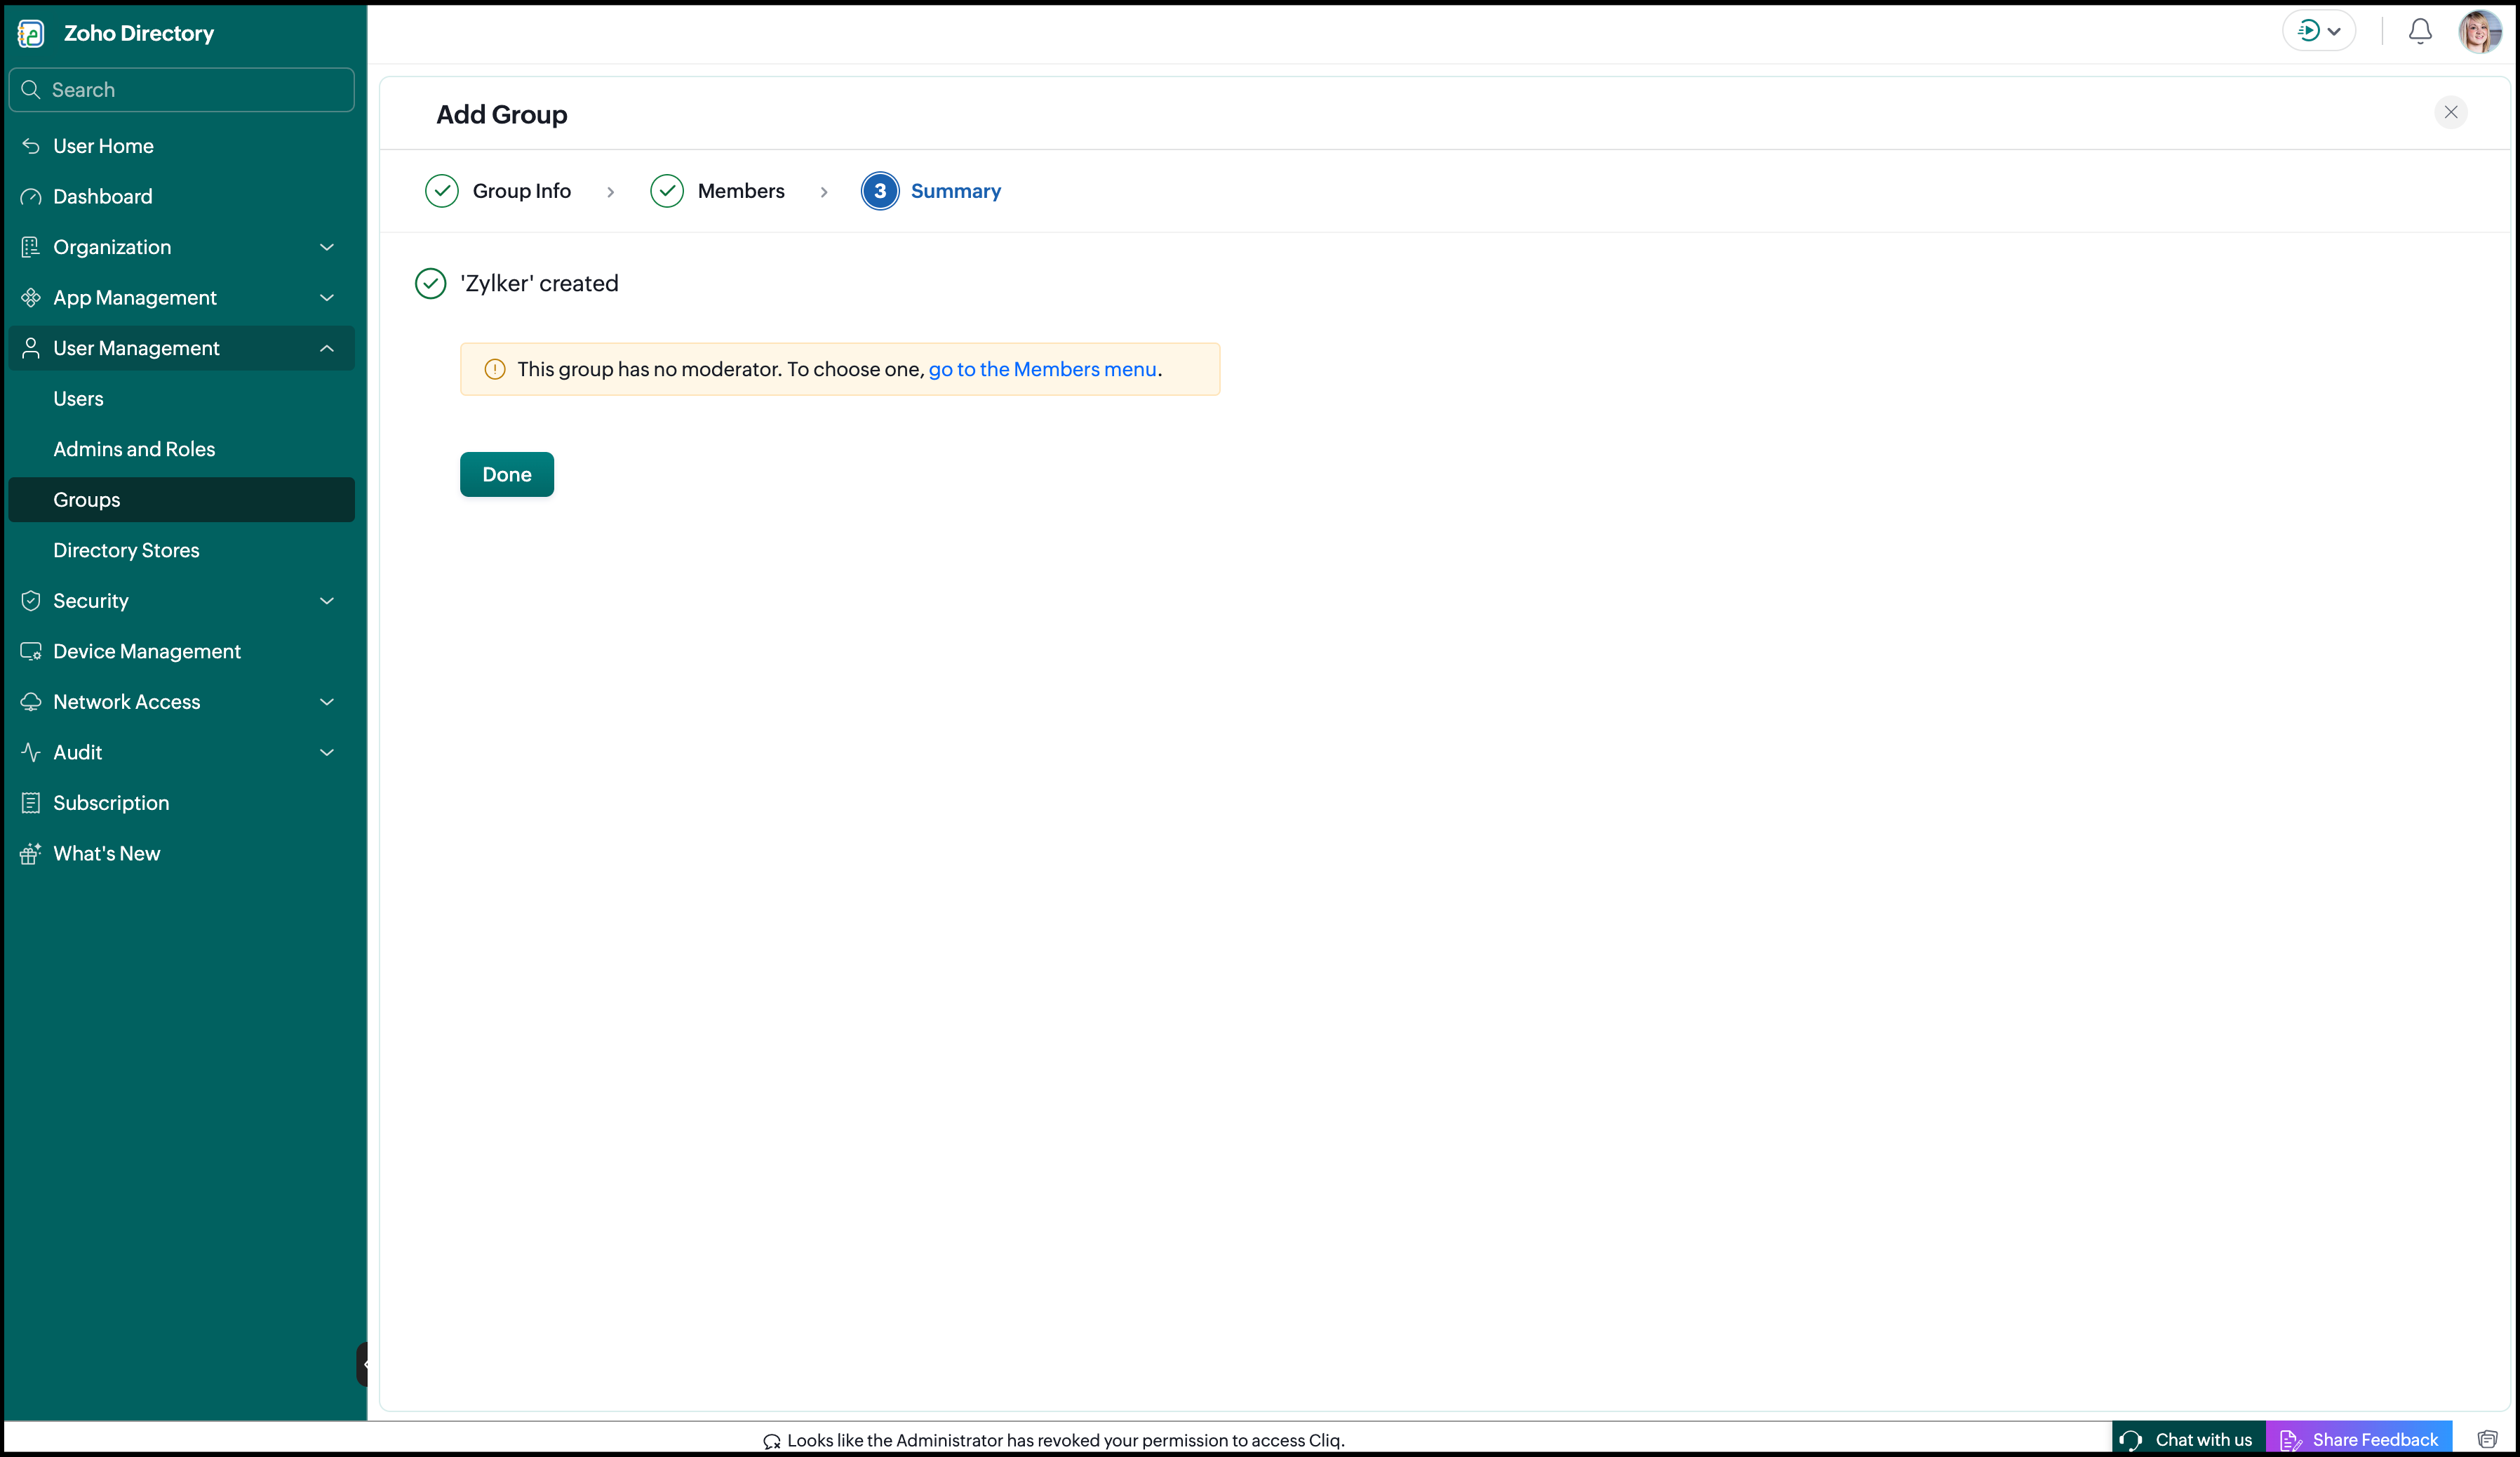Collapse the User Management section

coord(181,348)
